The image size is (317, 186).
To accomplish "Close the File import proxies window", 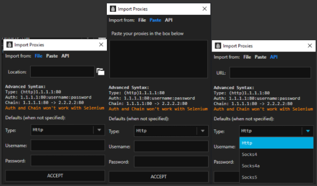I will tap(101, 44).
